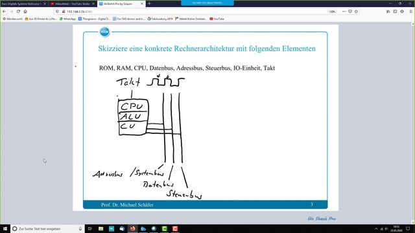The height and width of the screenshot is (233, 415).
Task: Click the HRW logo on the slide
Action: coord(104,32)
